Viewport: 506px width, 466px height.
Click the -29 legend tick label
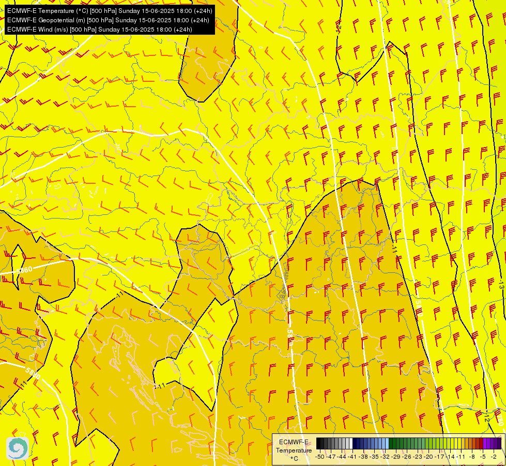coord(395,457)
